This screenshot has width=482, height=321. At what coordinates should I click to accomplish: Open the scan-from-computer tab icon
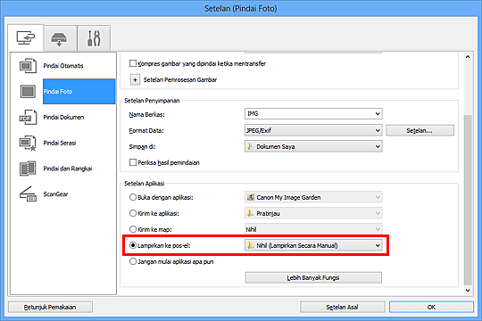tap(26, 38)
